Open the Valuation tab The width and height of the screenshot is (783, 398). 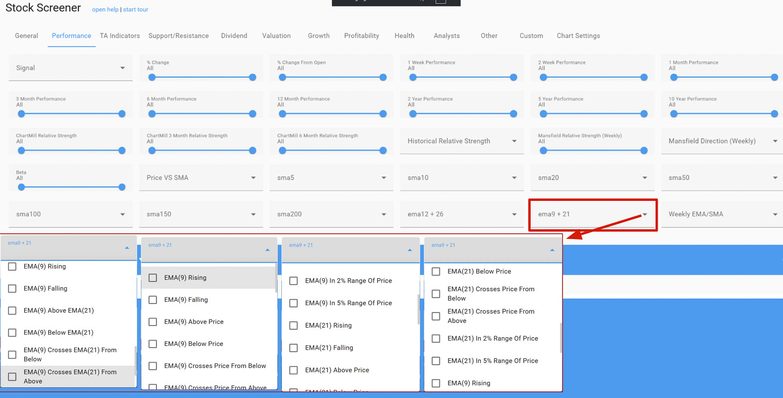coord(276,36)
